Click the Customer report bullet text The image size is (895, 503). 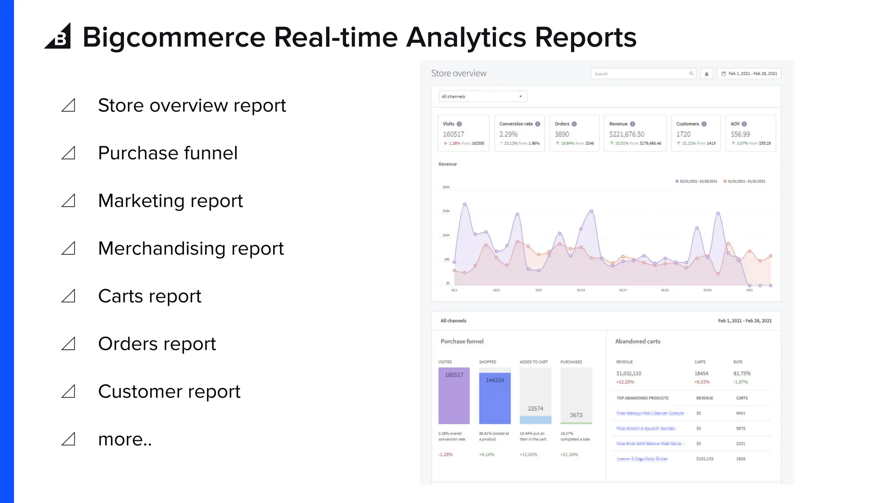[169, 392]
